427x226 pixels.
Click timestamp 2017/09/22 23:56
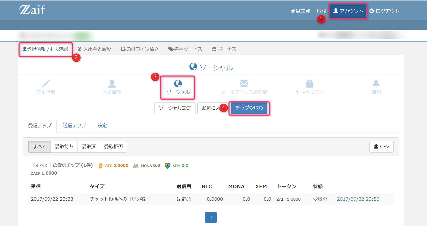(358, 199)
